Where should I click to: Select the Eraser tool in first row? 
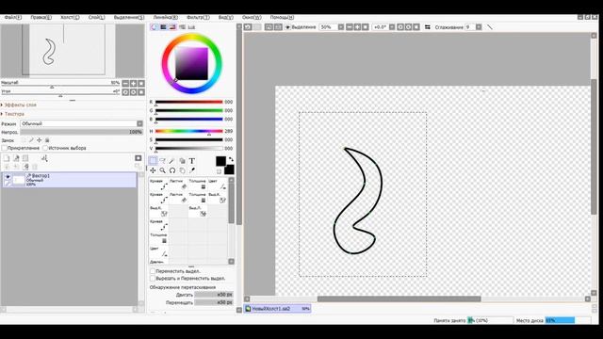(178, 185)
